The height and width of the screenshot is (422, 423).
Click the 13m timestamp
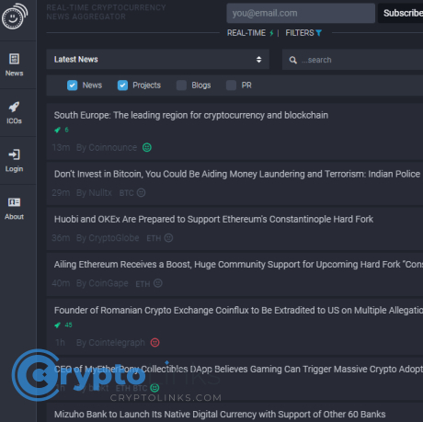[61, 147]
